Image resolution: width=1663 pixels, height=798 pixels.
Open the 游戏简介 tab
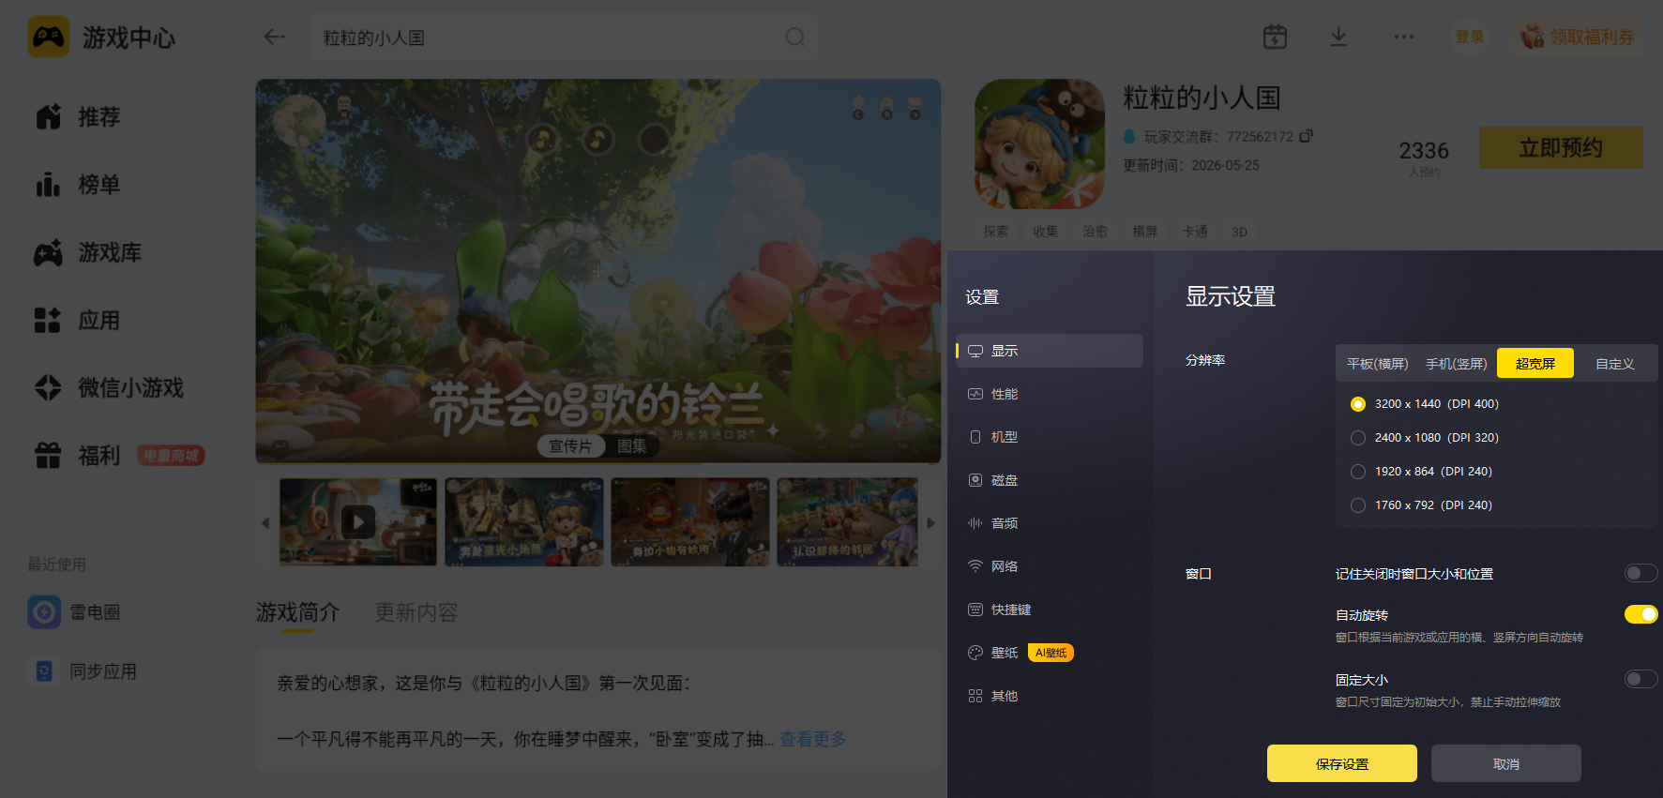[x=298, y=612]
